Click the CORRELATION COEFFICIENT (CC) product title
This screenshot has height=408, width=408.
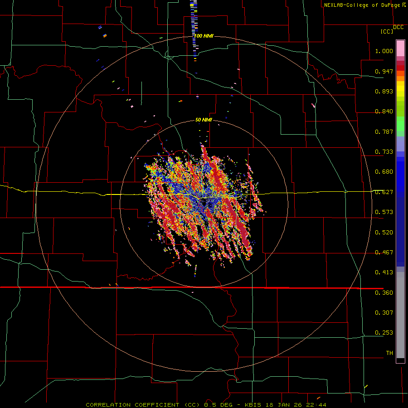(x=143, y=405)
